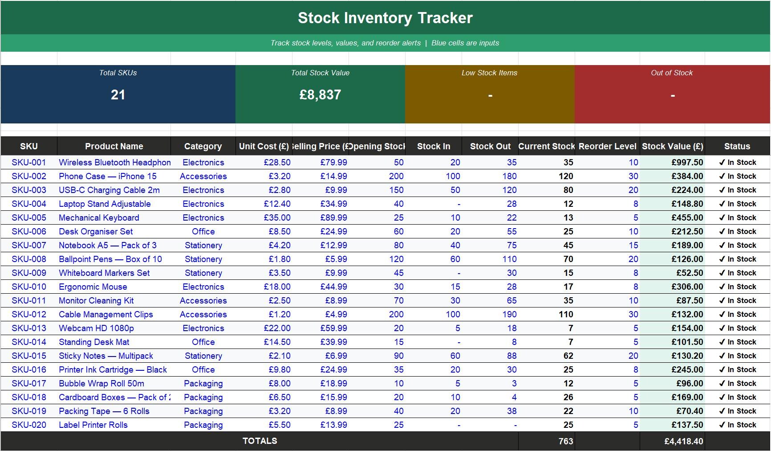This screenshot has width=771, height=451.
Task: Select the Category cell of Notebook A5 row
Action: point(203,246)
